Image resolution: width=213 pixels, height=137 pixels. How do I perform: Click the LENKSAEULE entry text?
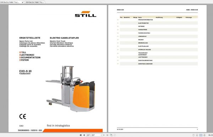pos(142,36)
